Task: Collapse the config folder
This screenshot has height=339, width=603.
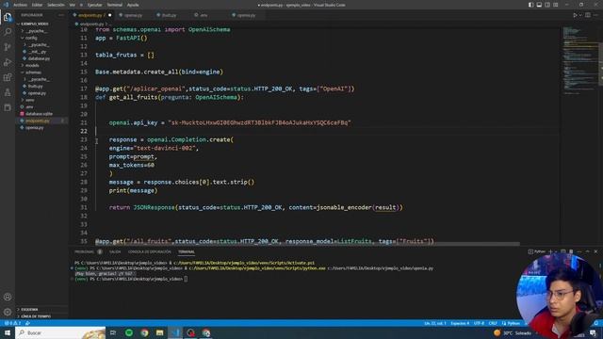Action: tap(31, 38)
